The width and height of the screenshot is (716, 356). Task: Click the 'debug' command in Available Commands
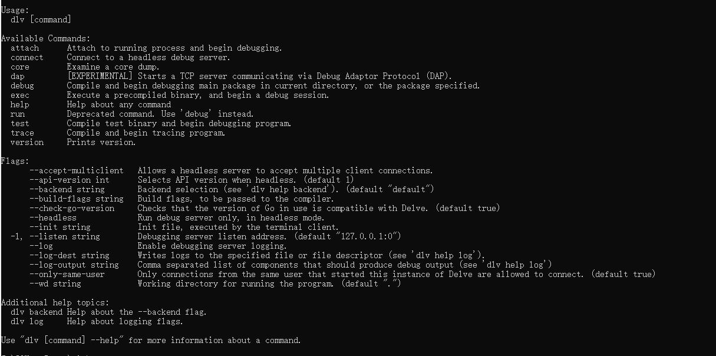(x=22, y=85)
